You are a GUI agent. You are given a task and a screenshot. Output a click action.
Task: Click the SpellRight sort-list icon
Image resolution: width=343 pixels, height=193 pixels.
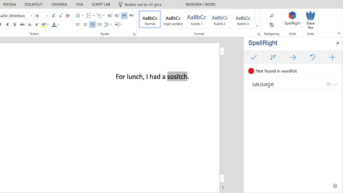(x=273, y=57)
